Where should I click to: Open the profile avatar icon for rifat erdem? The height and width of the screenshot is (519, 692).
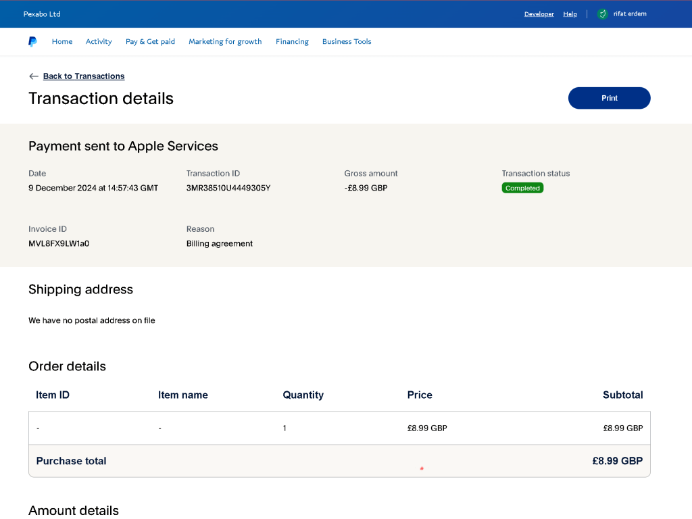coord(602,14)
